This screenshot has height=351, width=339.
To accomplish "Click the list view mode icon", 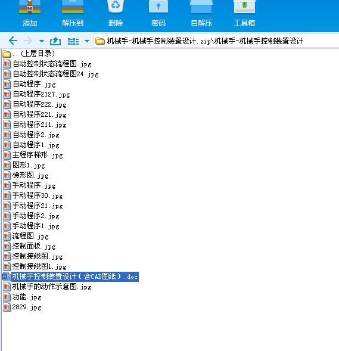I will click(73, 41).
